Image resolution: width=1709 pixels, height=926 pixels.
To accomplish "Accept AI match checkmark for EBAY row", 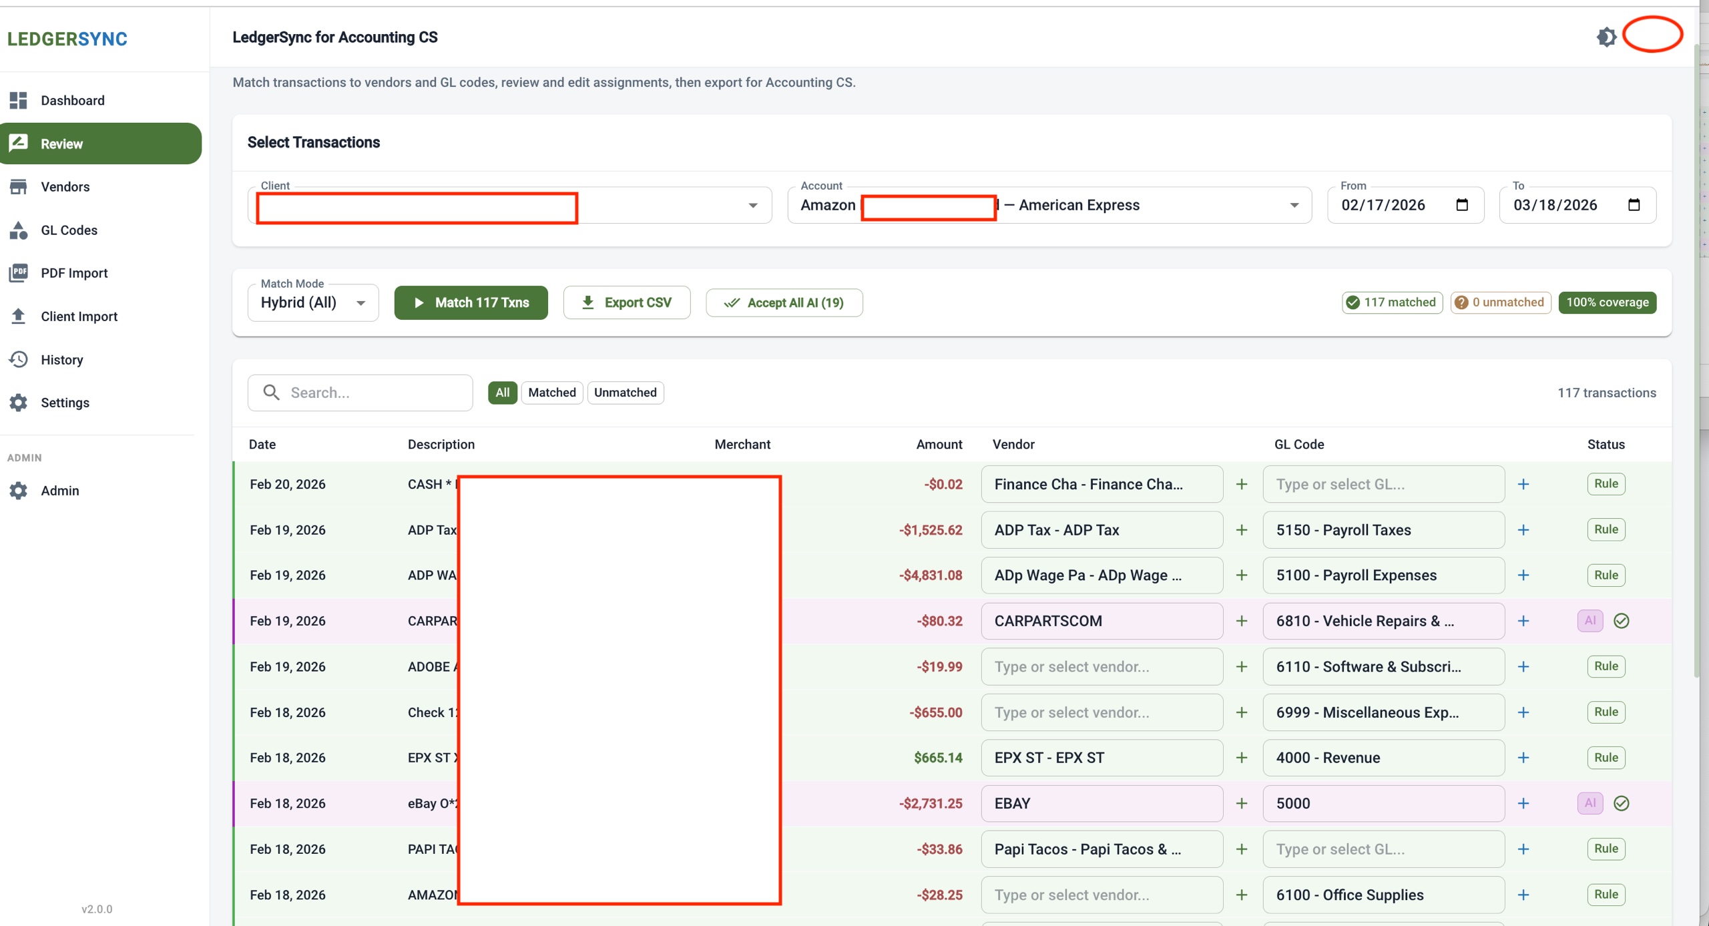I will (x=1621, y=803).
